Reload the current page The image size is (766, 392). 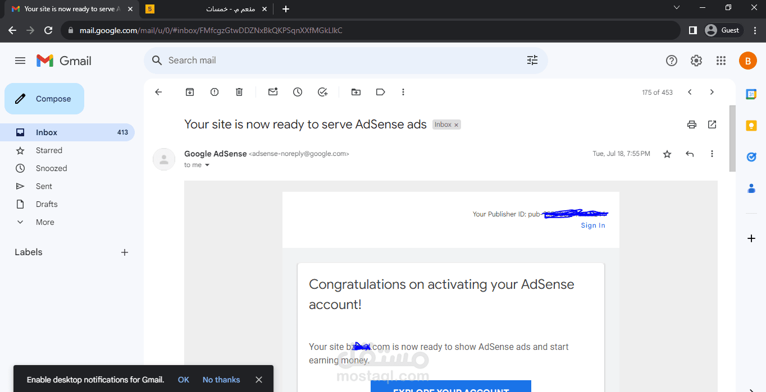[48, 30]
